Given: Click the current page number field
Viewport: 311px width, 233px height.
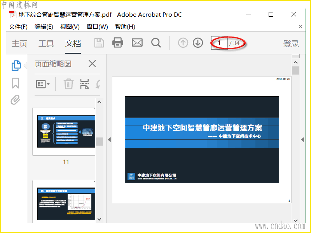Looking at the screenshot, I should pyautogui.click(x=219, y=43).
